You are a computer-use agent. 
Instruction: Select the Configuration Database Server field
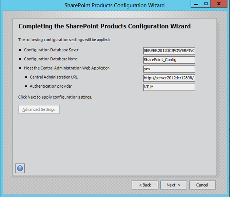click(169, 51)
